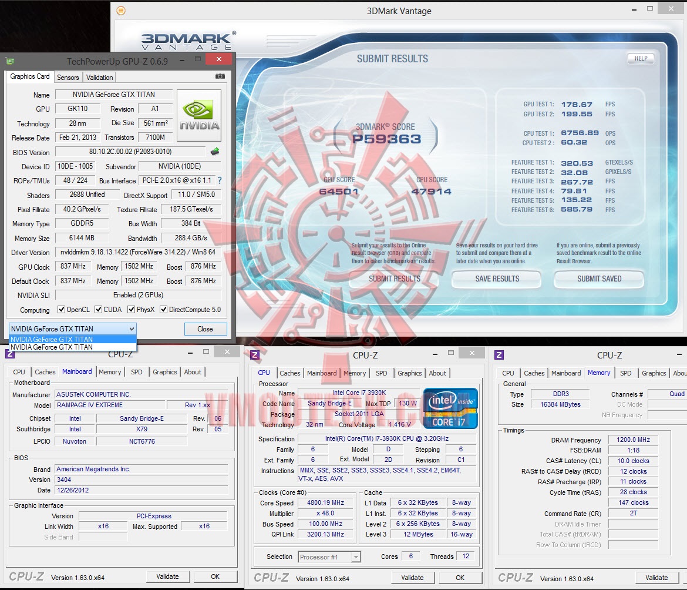Screen dimensions: 687x590
Task: Click the Memory Size value 6144 MB
Action: click(x=82, y=238)
